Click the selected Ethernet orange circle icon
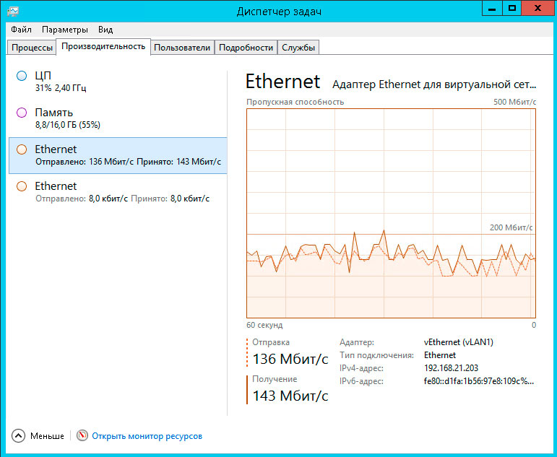Screen dimensions: 557x457 22,149
